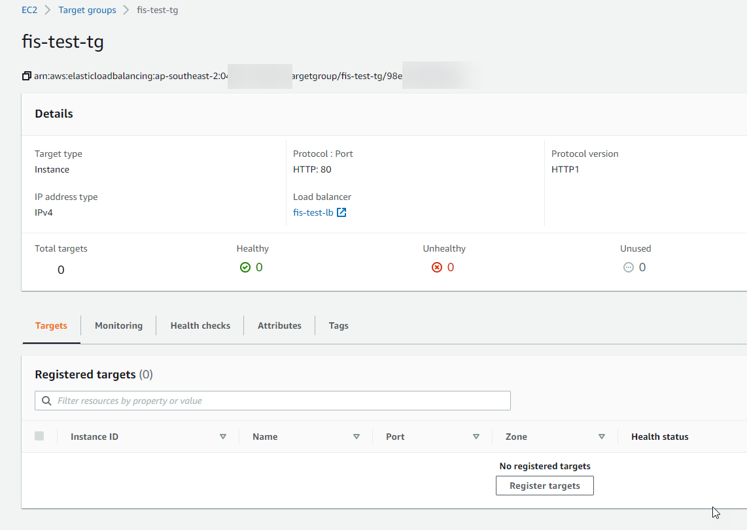Open external link icon beside fis-test-lb
The height and width of the screenshot is (530, 747).
(x=341, y=212)
